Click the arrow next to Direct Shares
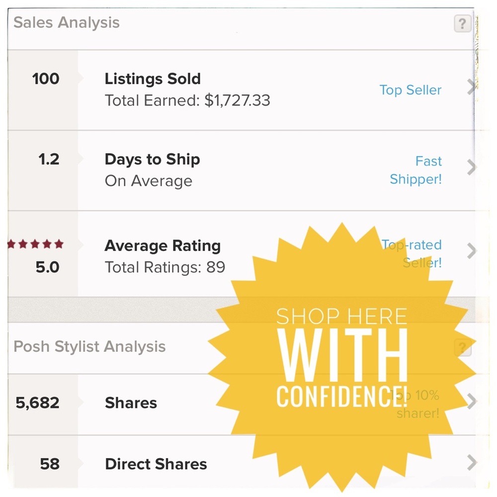Image resolution: width=497 pixels, height=497 pixels. point(471,463)
